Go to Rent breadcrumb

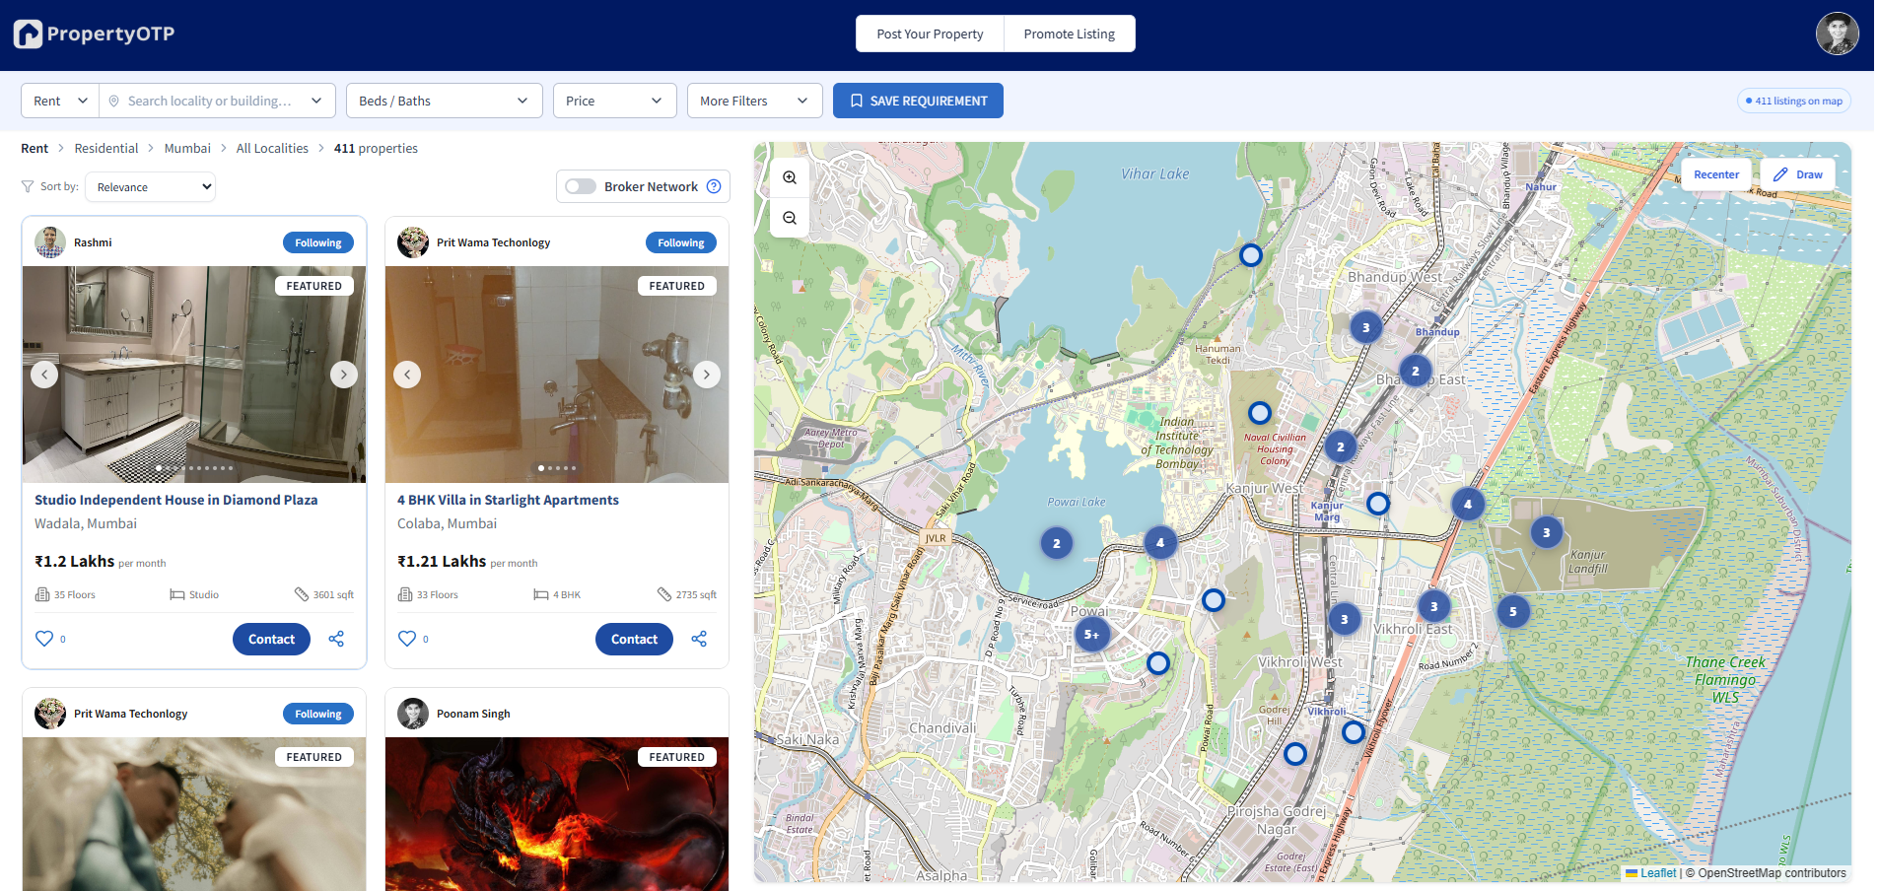35,148
